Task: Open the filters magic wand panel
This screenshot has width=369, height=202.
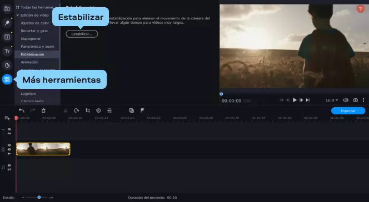Action: point(7,23)
